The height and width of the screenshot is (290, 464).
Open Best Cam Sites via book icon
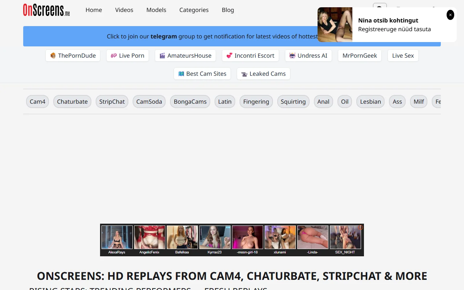[181, 74]
